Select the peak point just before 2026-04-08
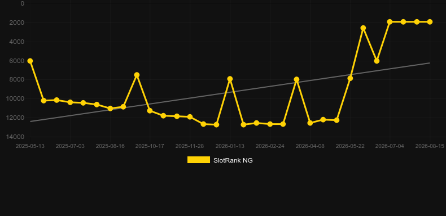The width and height of the screenshot is (446, 216). pyautogui.click(x=296, y=79)
